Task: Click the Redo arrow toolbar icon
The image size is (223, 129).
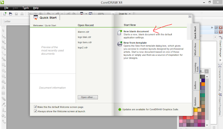Action: 57,14
